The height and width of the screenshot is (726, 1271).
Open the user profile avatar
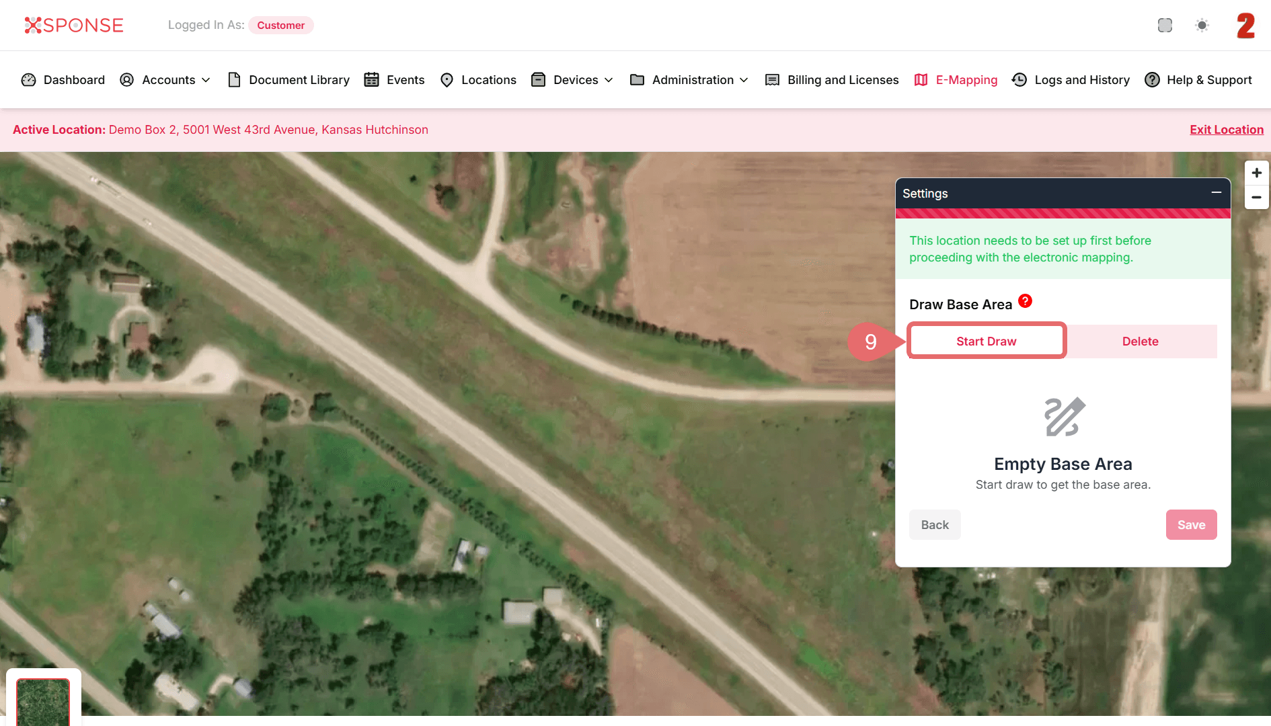[x=1245, y=26]
